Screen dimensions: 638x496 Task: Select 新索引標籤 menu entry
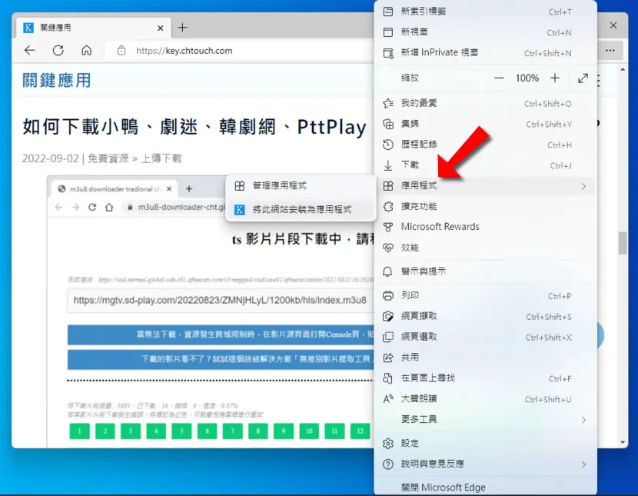point(485,12)
